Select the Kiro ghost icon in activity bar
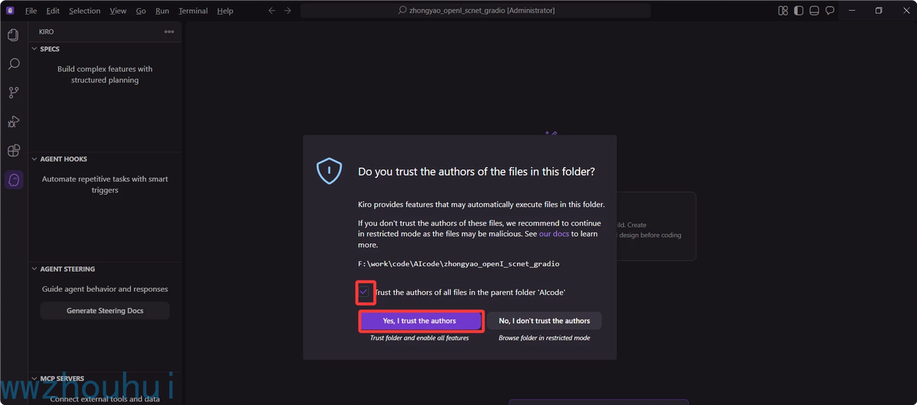The image size is (917, 405). 13,180
